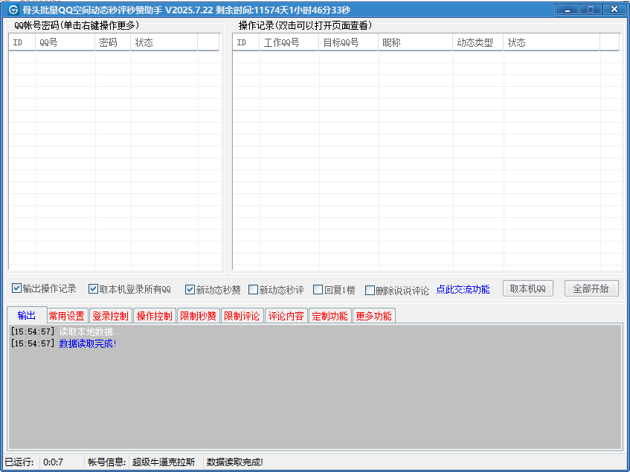Uncheck the 新动态秒赞 option
This screenshot has width=630, height=472.
(x=190, y=289)
